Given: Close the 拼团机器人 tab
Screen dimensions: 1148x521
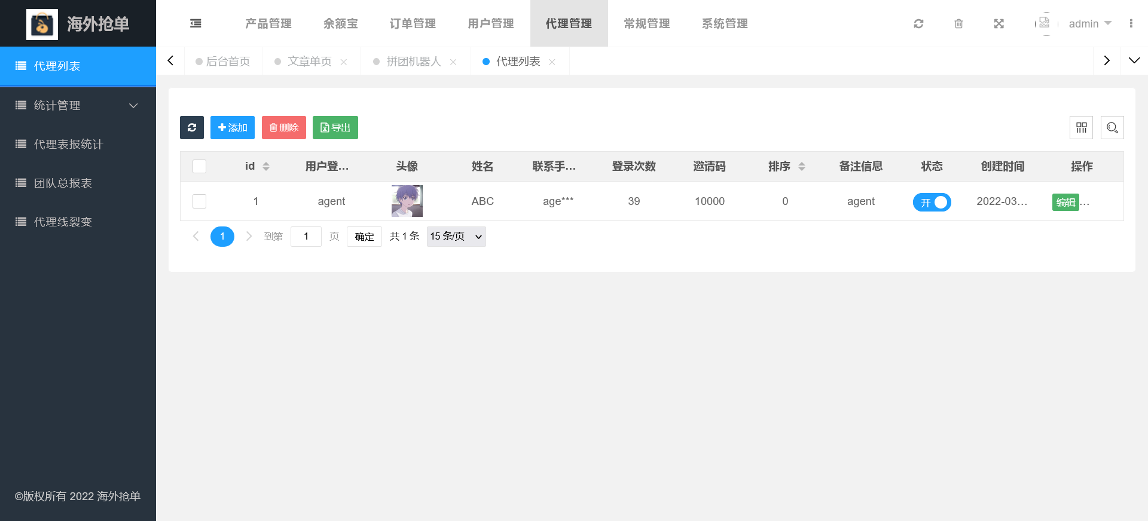Looking at the screenshot, I should click(453, 62).
